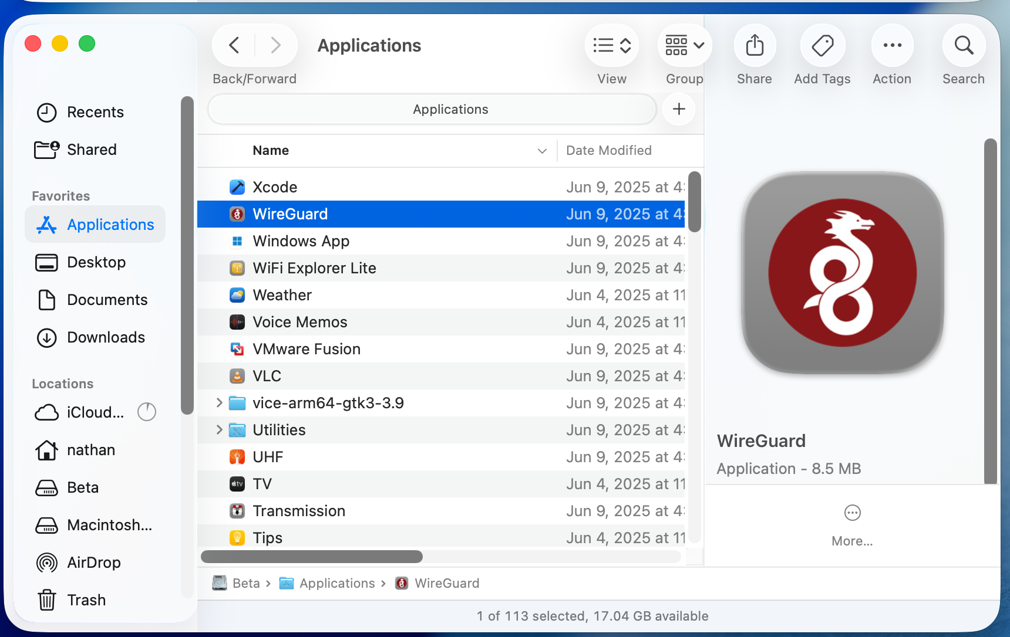This screenshot has height=637, width=1010.
Task: Select Applications in Favorites
Action: pyautogui.click(x=95, y=225)
